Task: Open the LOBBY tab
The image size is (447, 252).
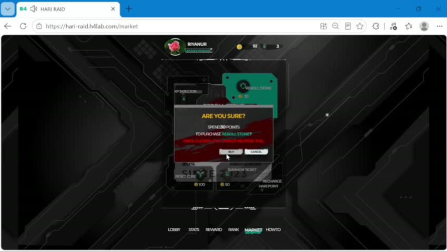Action: point(174,229)
